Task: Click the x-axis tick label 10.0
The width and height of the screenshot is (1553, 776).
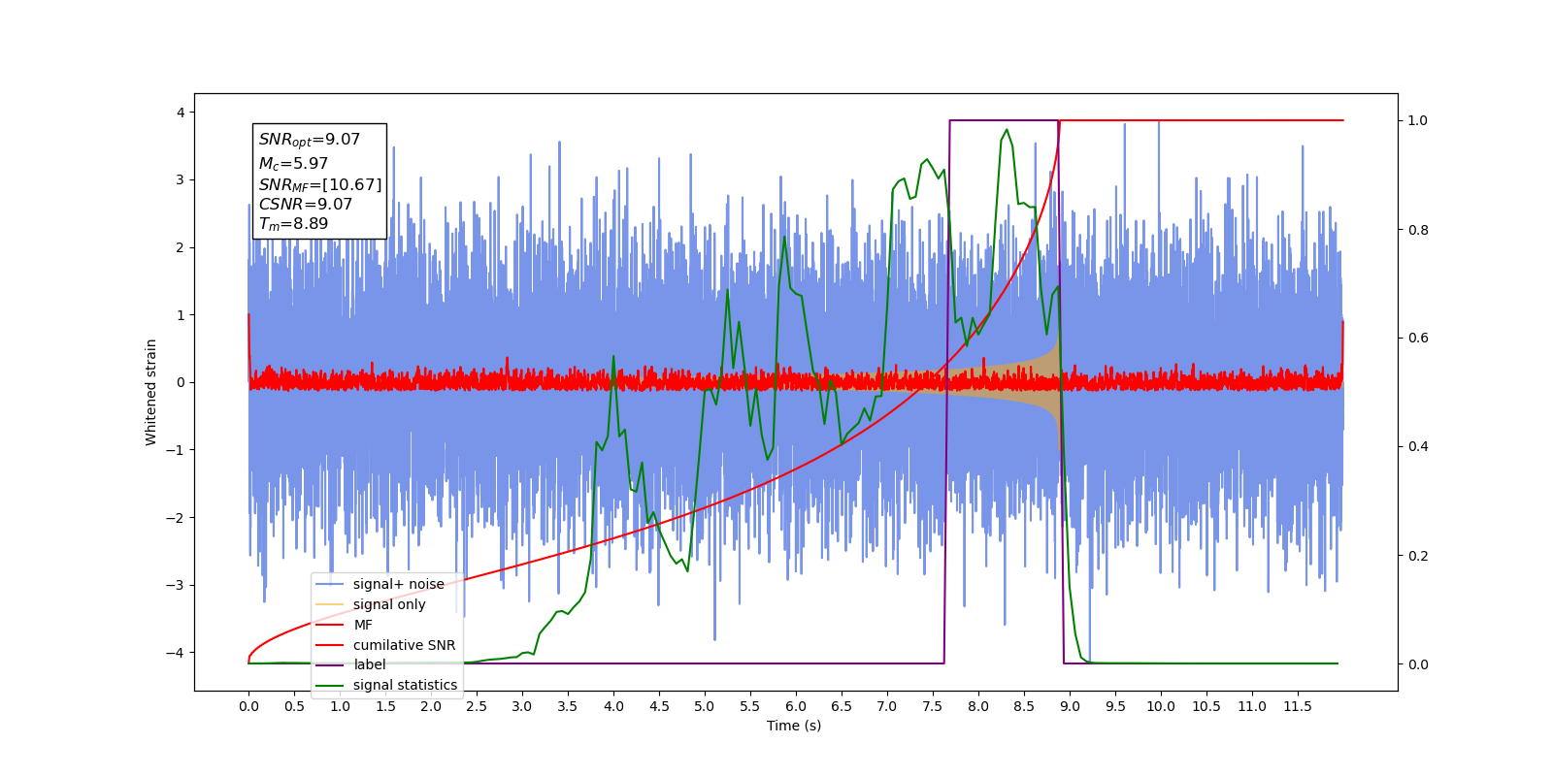Action: coord(1161,706)
